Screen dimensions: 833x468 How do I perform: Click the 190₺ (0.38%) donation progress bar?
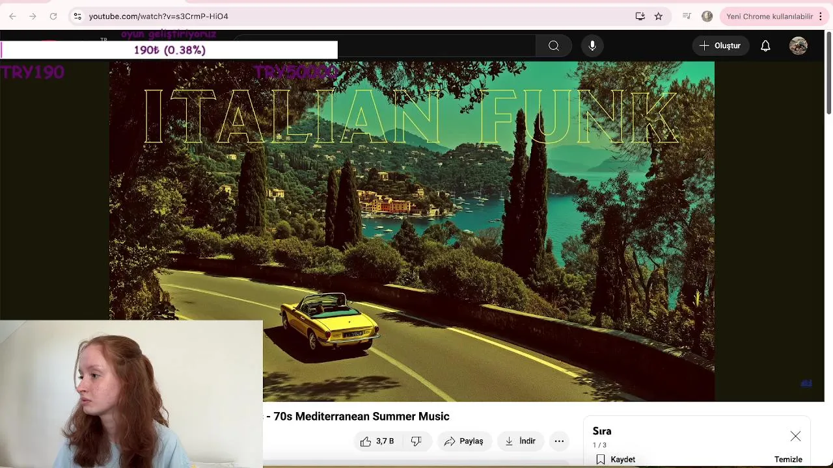(169, 50)
